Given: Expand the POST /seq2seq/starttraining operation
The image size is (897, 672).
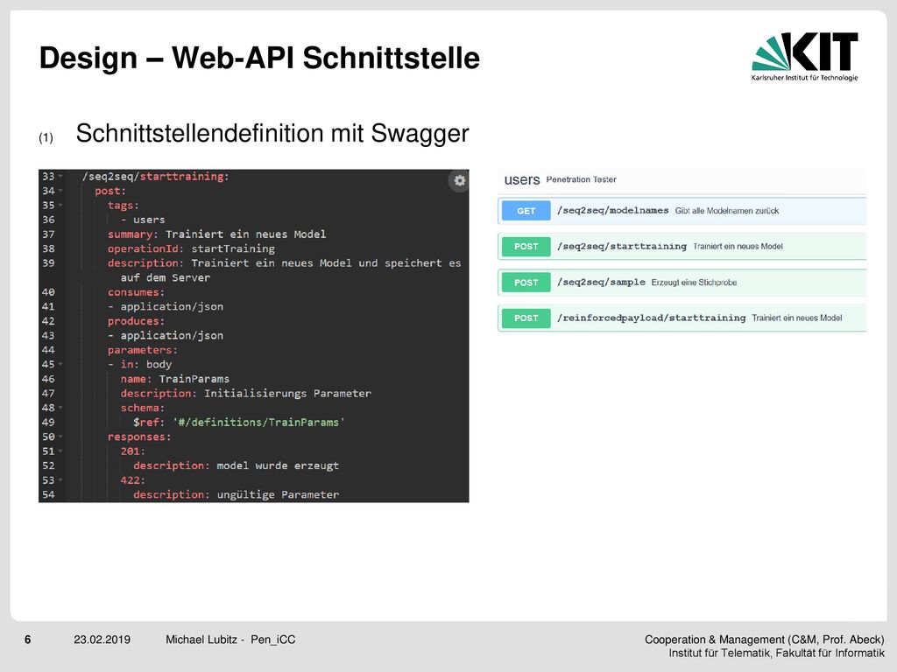Looking at the screenshot, I should pyautogui.click(x=682, y=246).
